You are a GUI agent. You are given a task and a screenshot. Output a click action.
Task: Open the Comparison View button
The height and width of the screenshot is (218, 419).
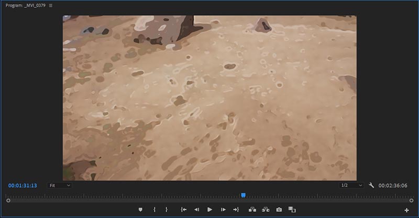coord(292,210)
